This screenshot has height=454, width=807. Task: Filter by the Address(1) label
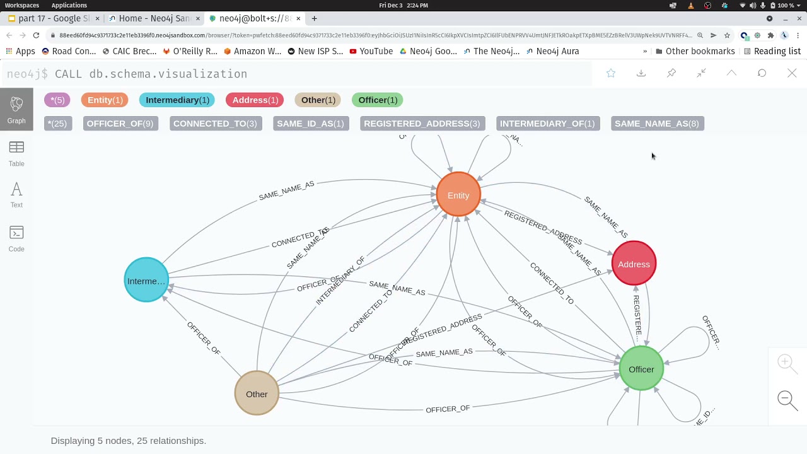point(255,100)
